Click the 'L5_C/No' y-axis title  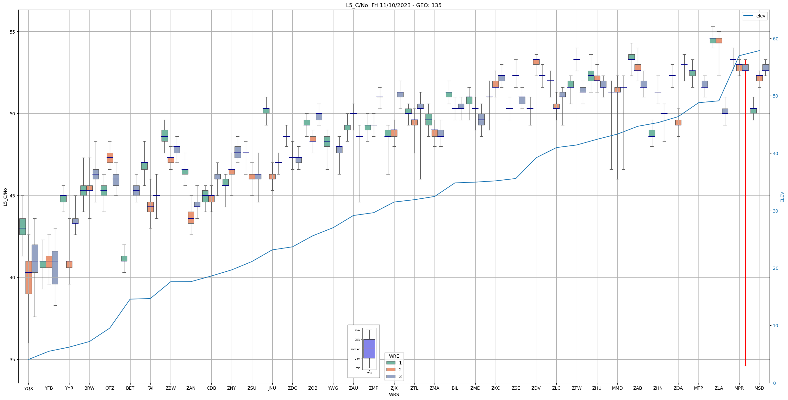[5, 197]
